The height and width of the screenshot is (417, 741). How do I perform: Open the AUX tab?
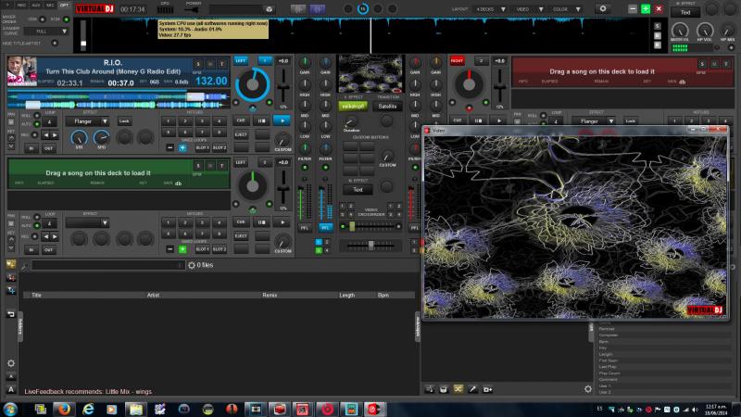[36, 6]
